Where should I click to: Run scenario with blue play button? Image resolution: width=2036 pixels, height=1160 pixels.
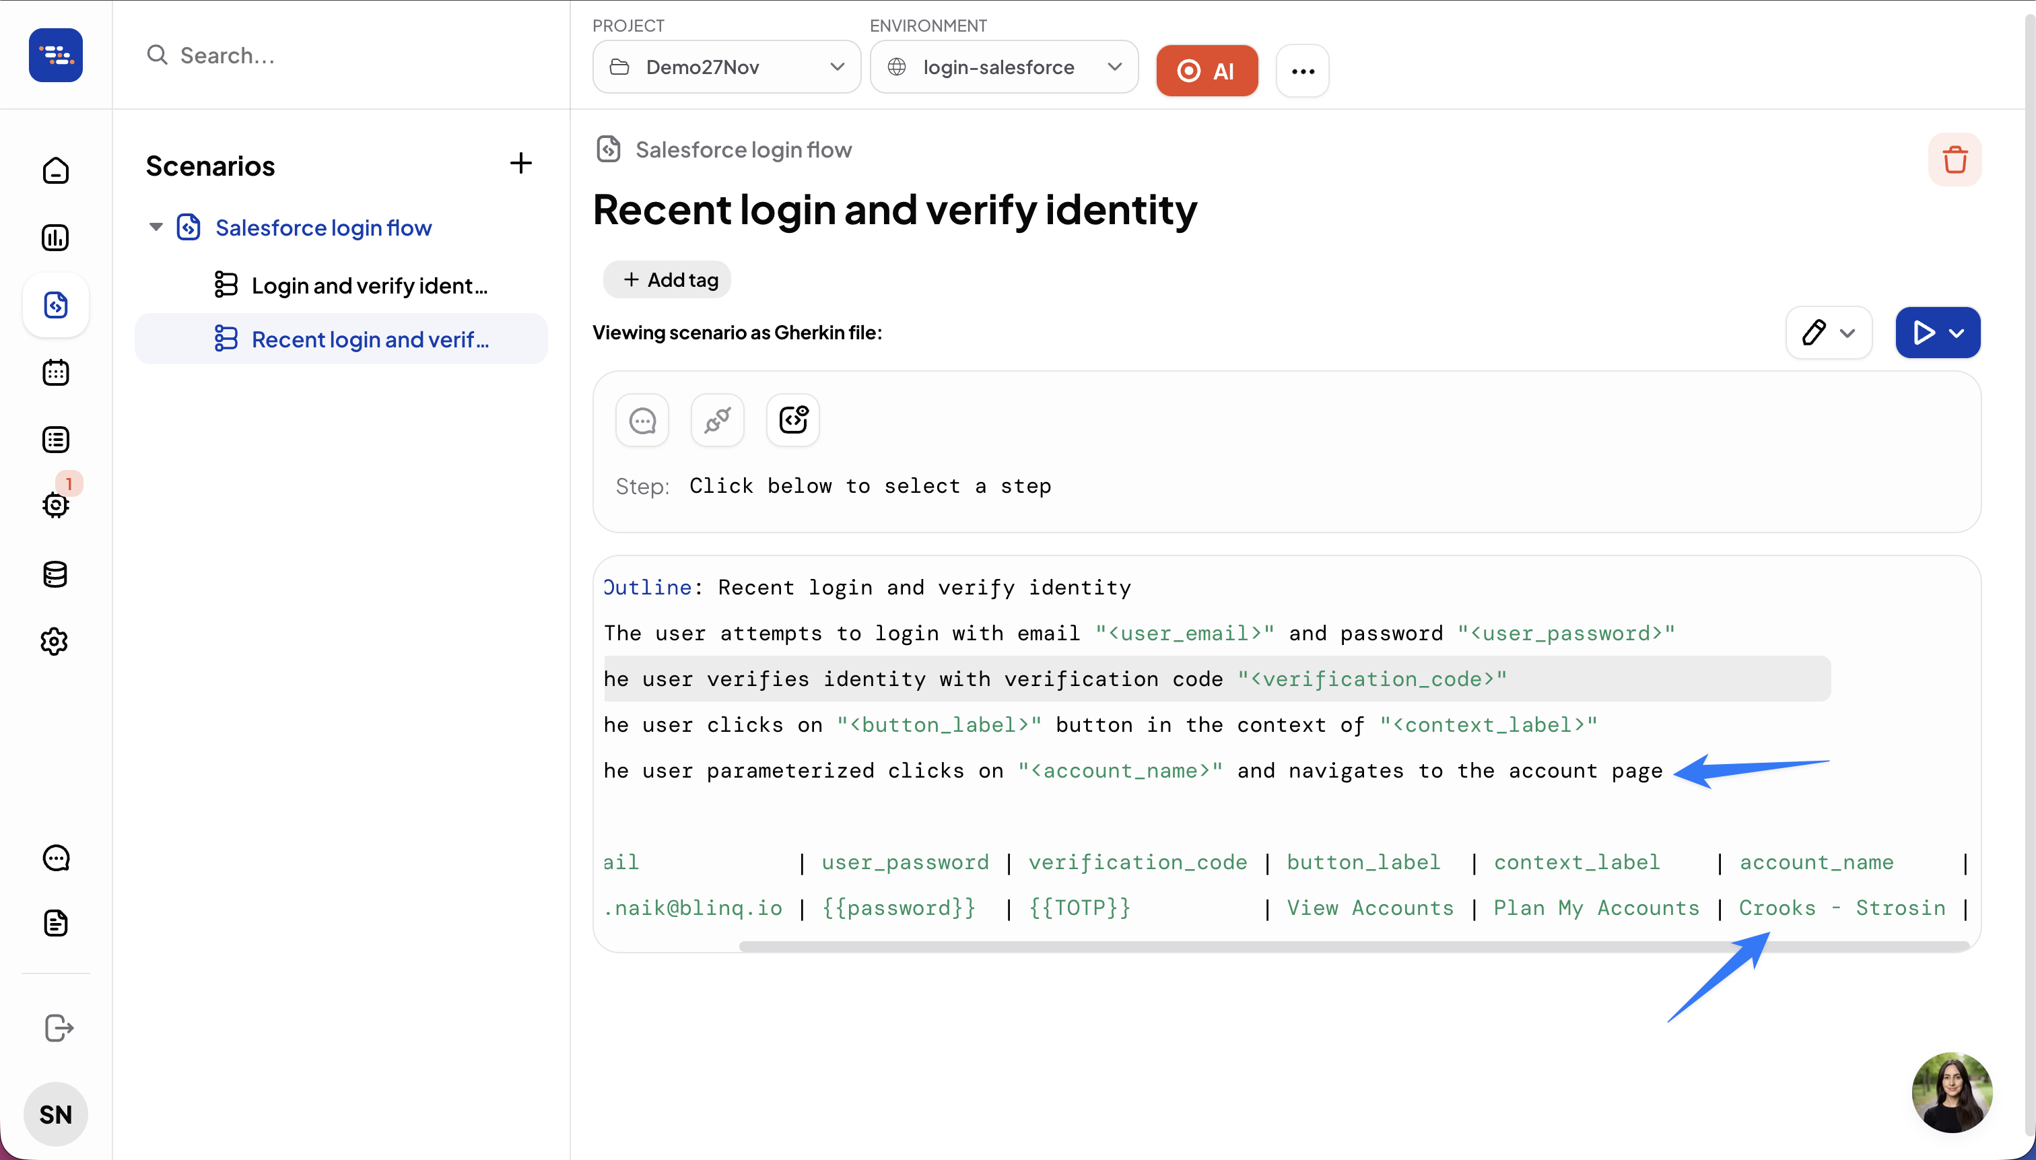[1924, 333]
